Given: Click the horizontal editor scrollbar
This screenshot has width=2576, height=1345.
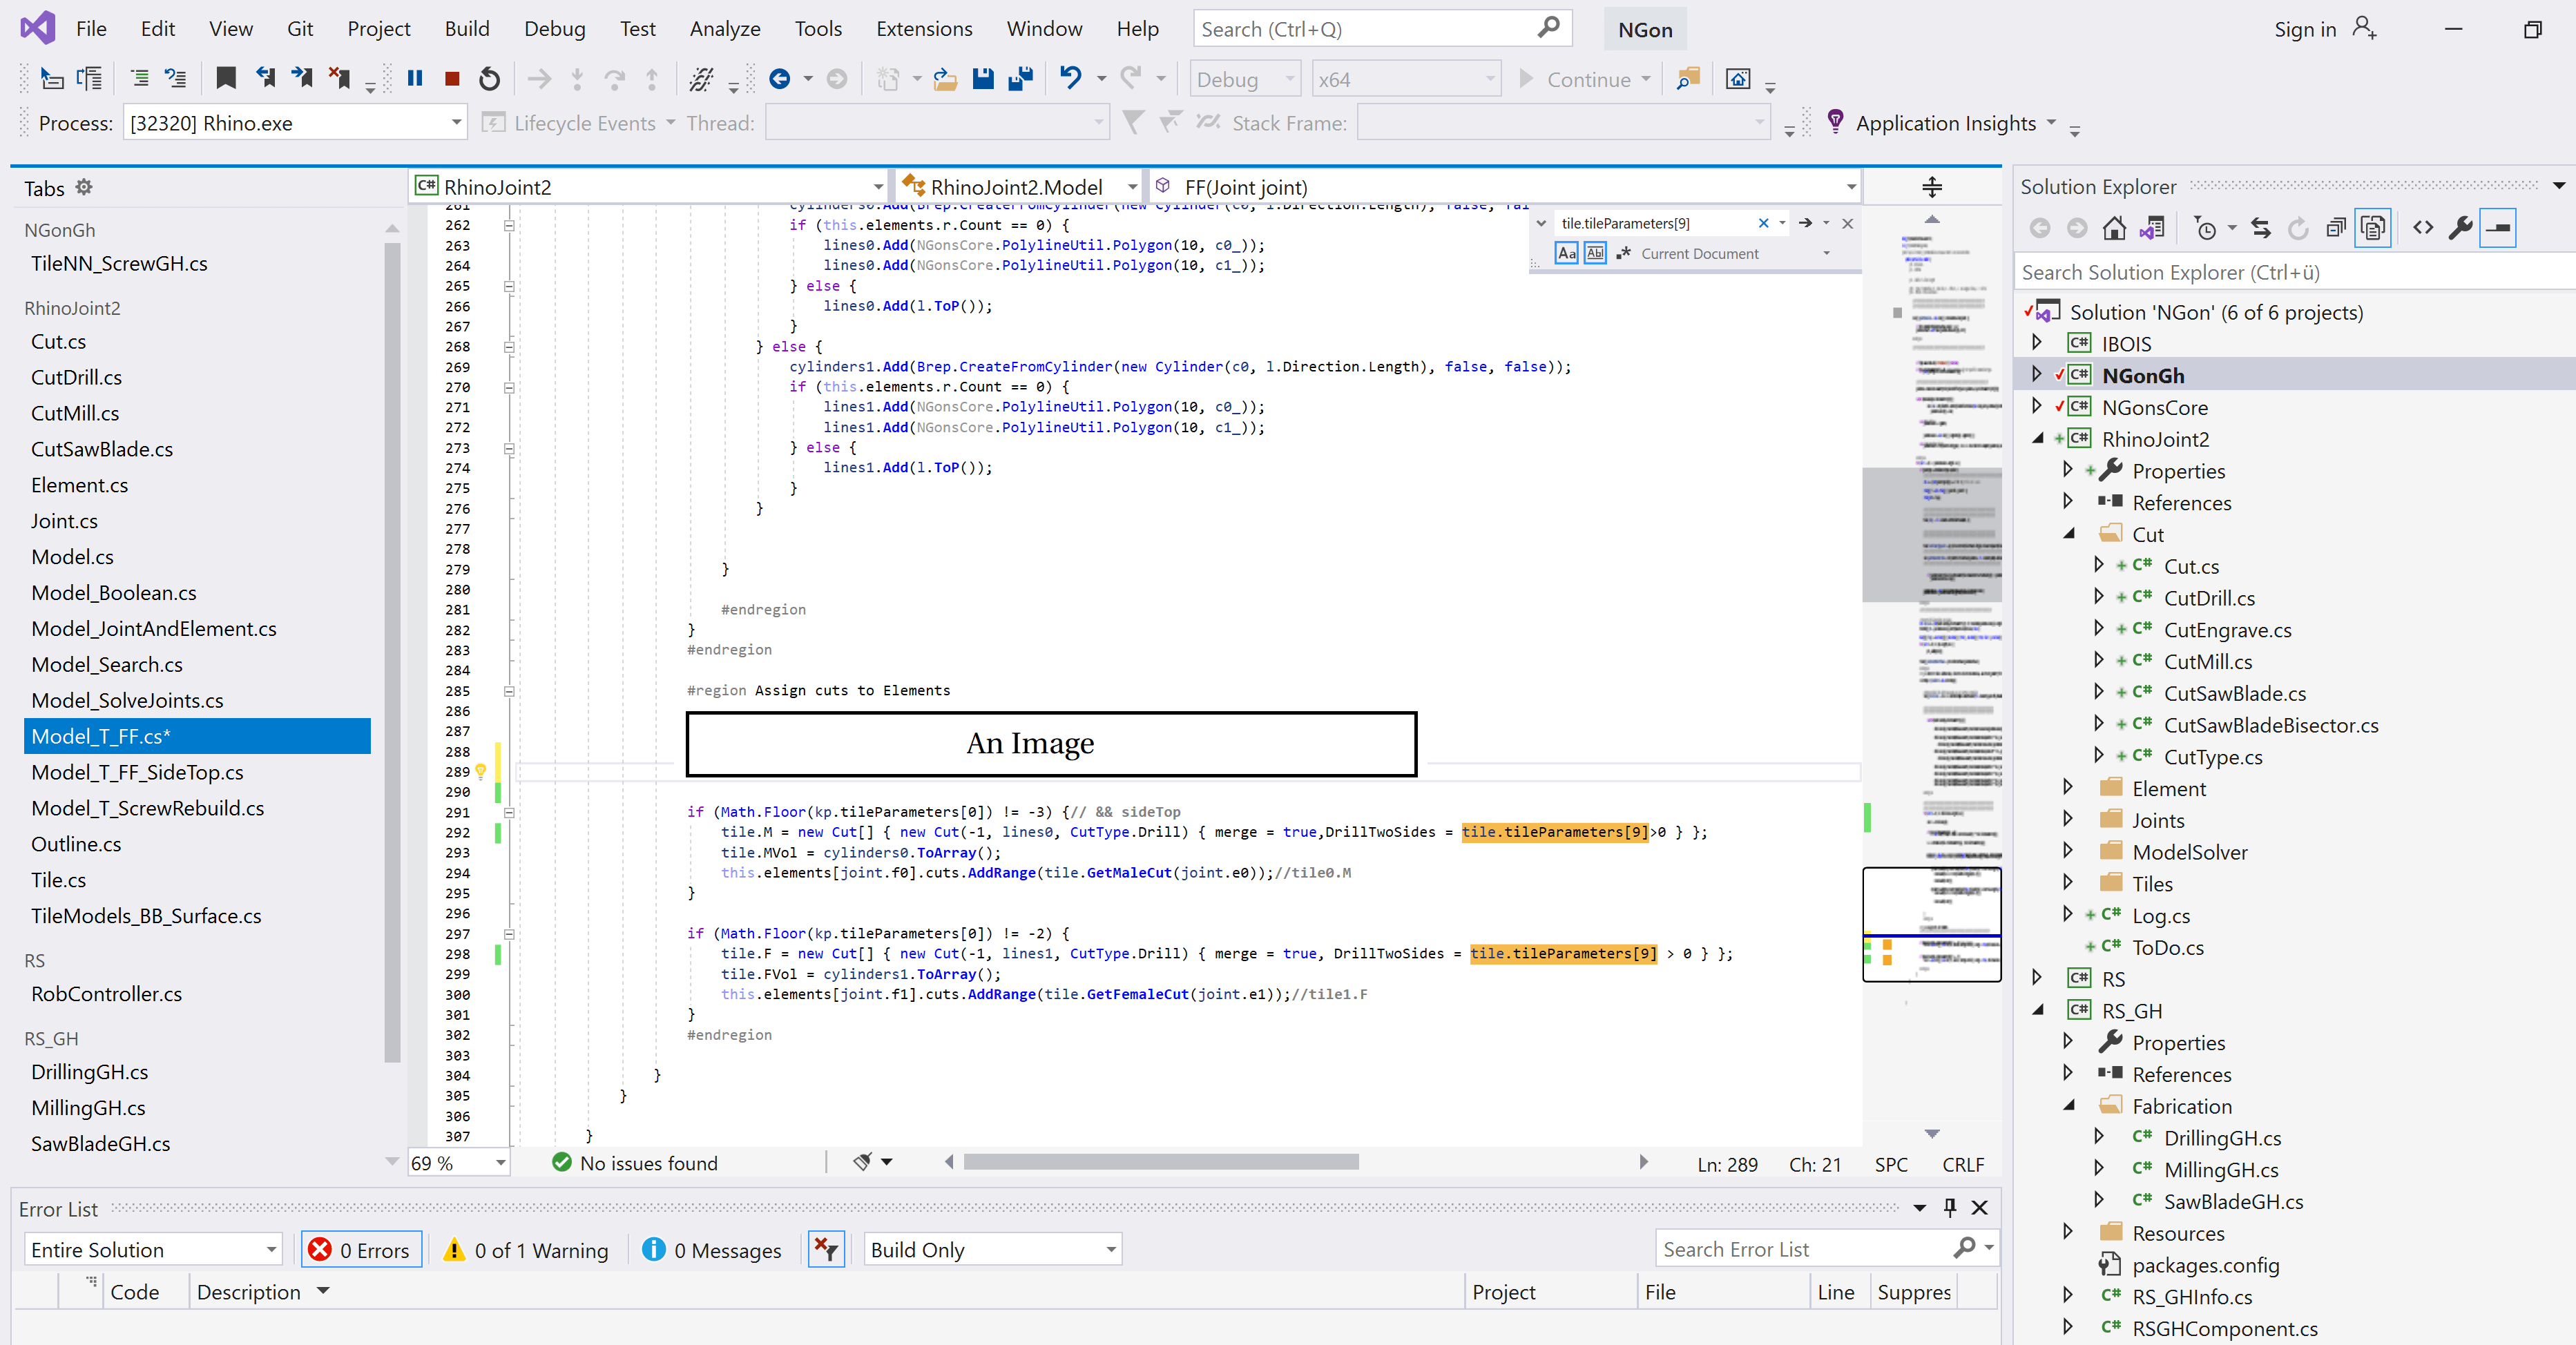Looking at the screenshot, I should (1160, 1162).
